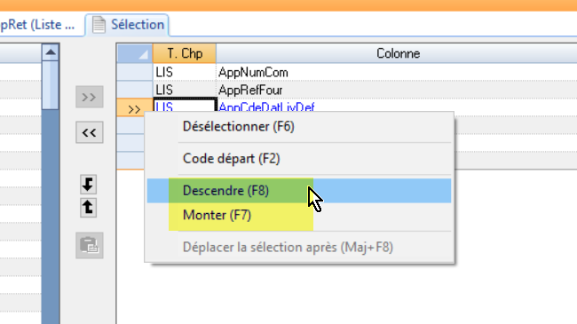Viewport: 577px width, 324px height.
Task: Click the grid select-all corner cell
Action: tap(135, 53)
